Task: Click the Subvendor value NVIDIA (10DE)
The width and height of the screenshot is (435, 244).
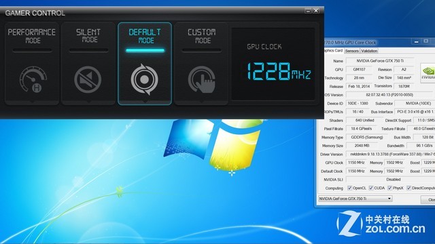Action: (415, 104)
